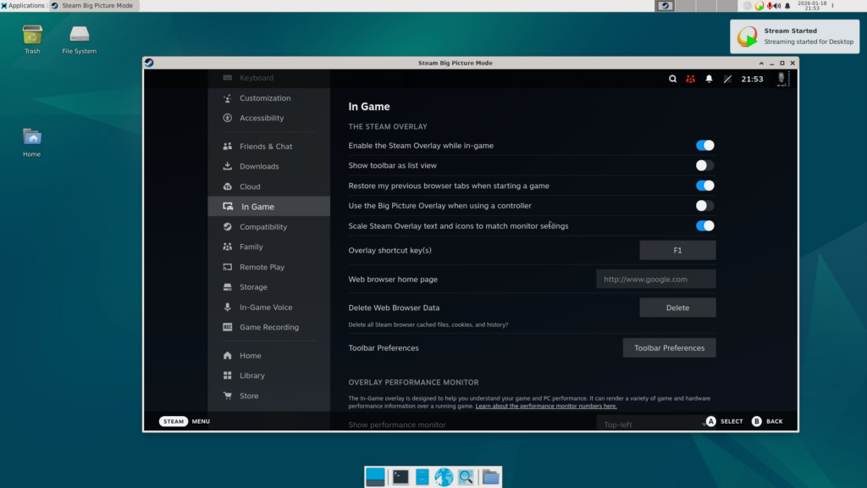Click the B Back button

767,421
